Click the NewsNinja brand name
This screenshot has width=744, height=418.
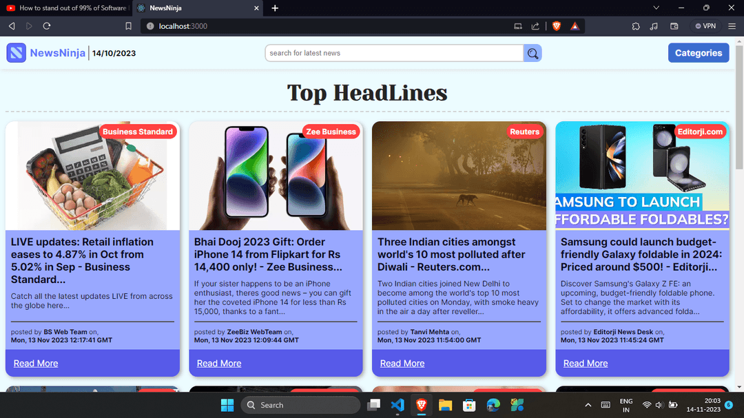click(x=57, y=52)
